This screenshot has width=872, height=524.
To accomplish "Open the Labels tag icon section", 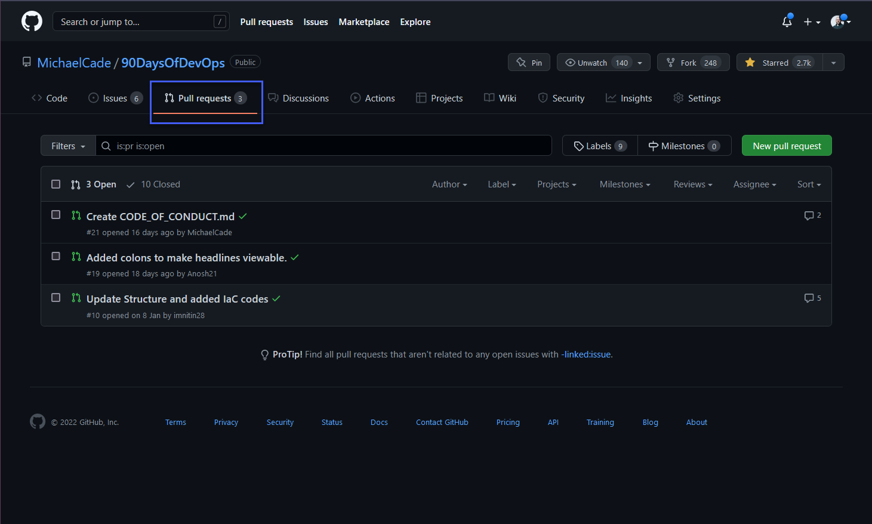I will pyautogui.click(x=580, y=145).
